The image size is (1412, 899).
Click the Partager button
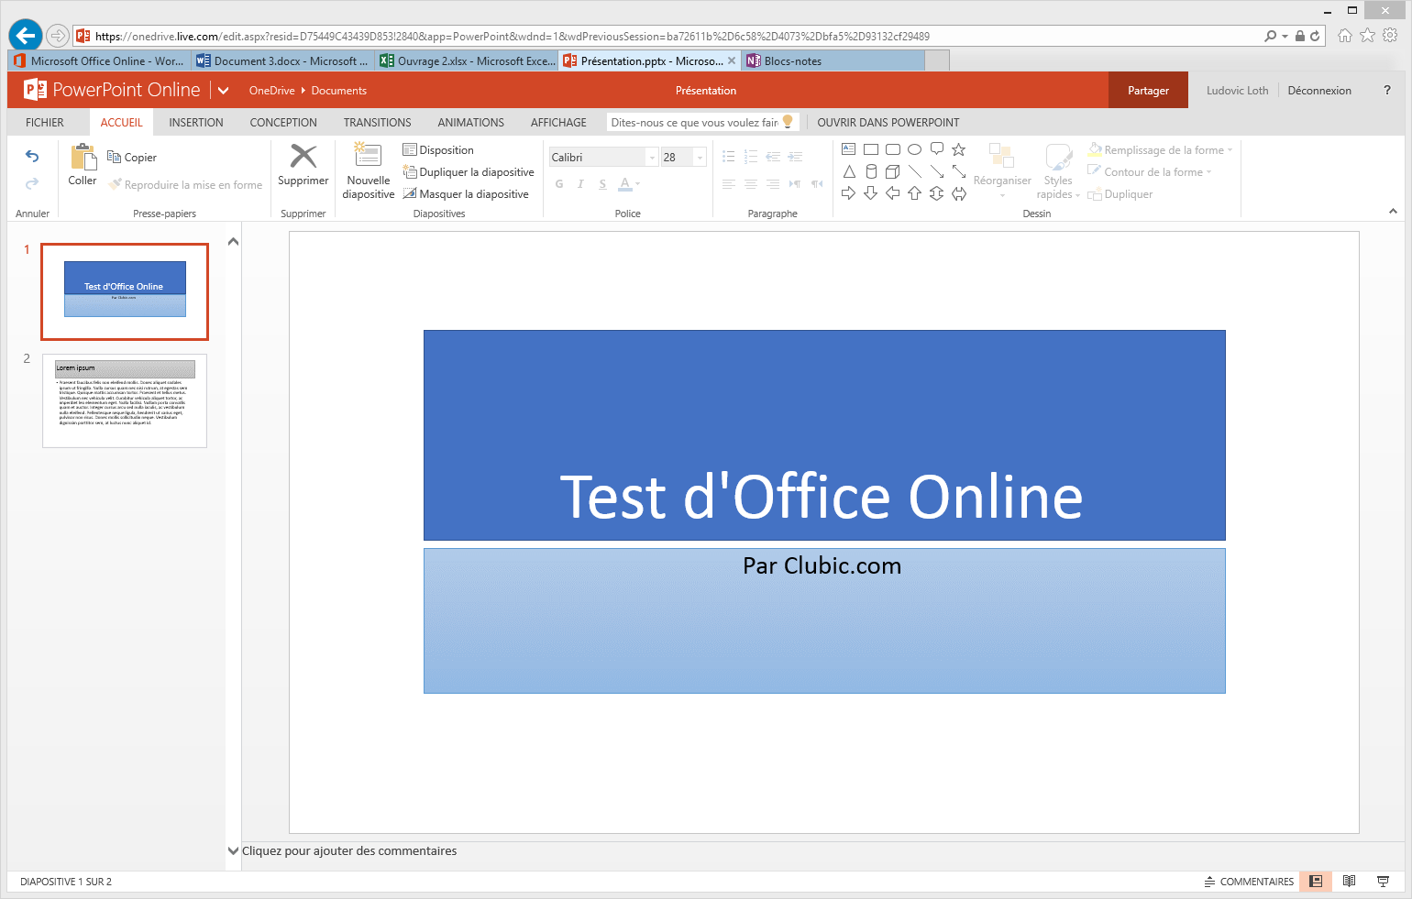(1147, 90)
